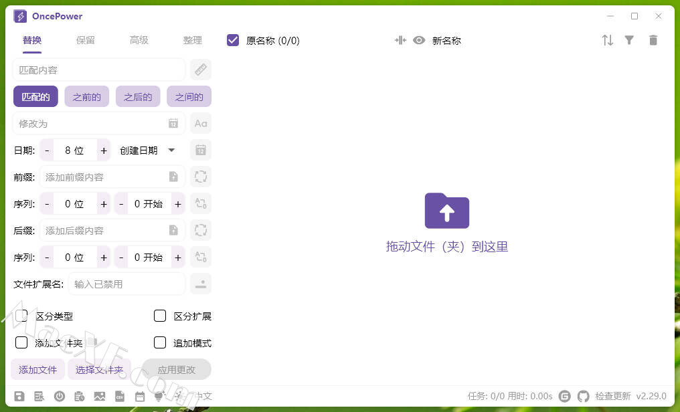Select the 之前的 match mode button
Screen dimensions: 680x412
point(87,97)
